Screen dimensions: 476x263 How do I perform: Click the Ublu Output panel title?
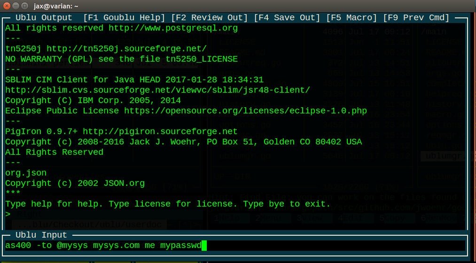click(44, 18)
